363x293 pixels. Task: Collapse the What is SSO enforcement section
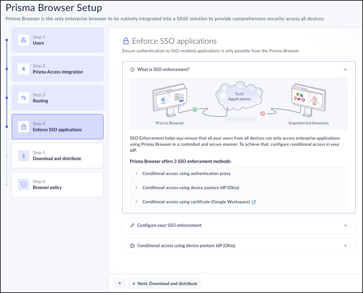click(x=345, y=69)
